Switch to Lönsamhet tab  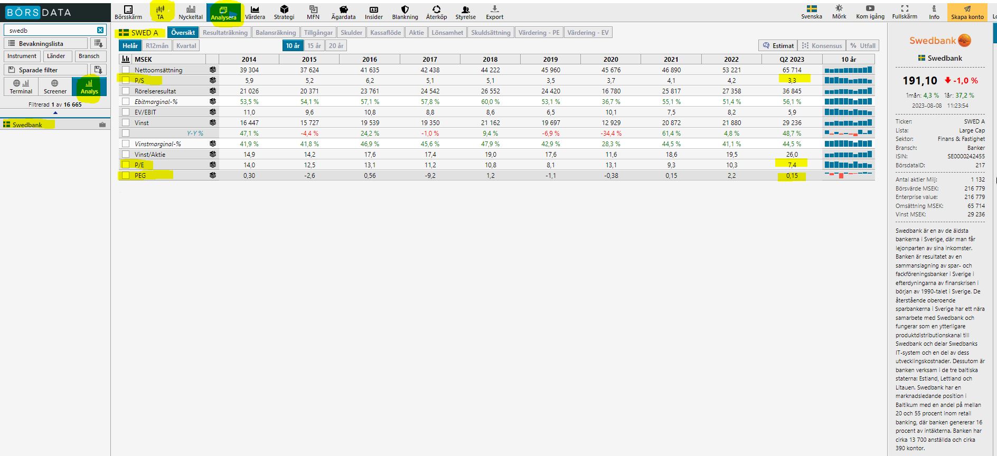point(447,33)
